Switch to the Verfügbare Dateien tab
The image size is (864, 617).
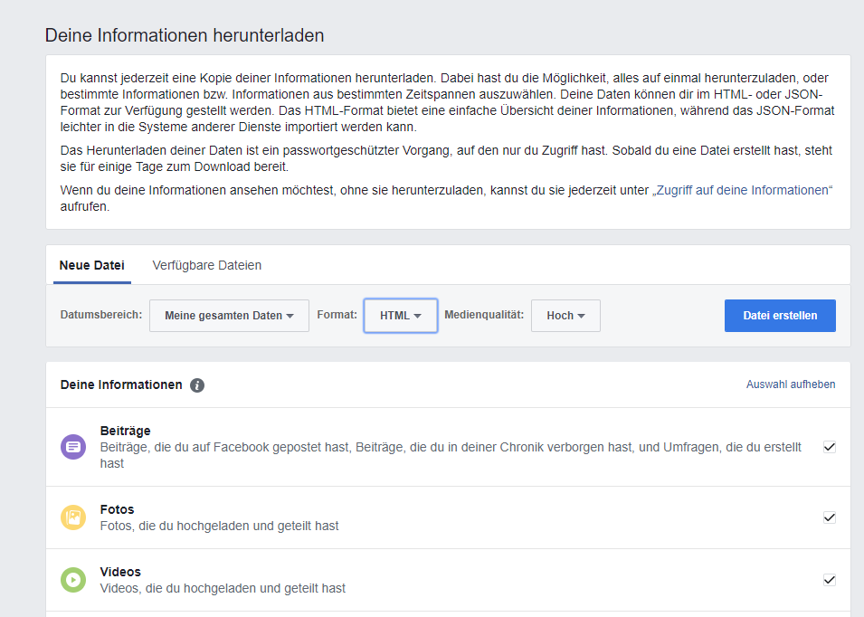point(207,265)
